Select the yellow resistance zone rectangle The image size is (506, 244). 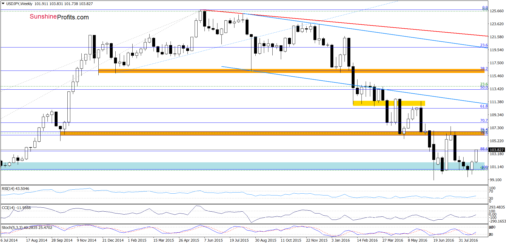tap(389, 103)
